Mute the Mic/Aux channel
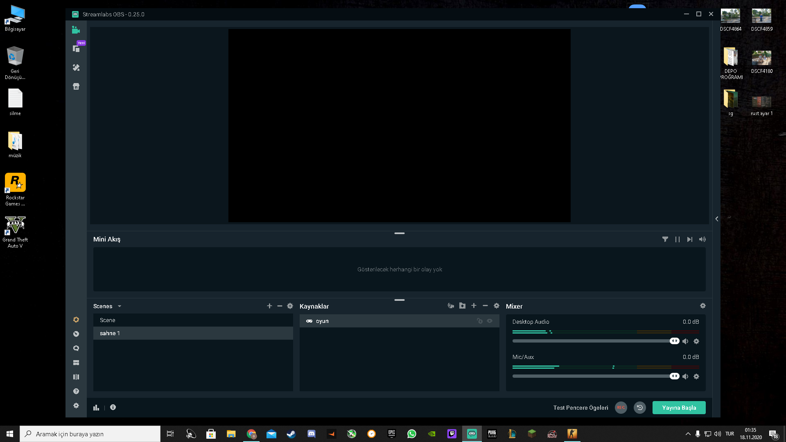Screen dimensions: 786x442 pos(685,377)
